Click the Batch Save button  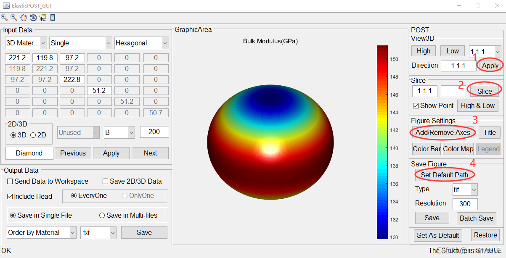pyautogui.click(x=477, y=218)
